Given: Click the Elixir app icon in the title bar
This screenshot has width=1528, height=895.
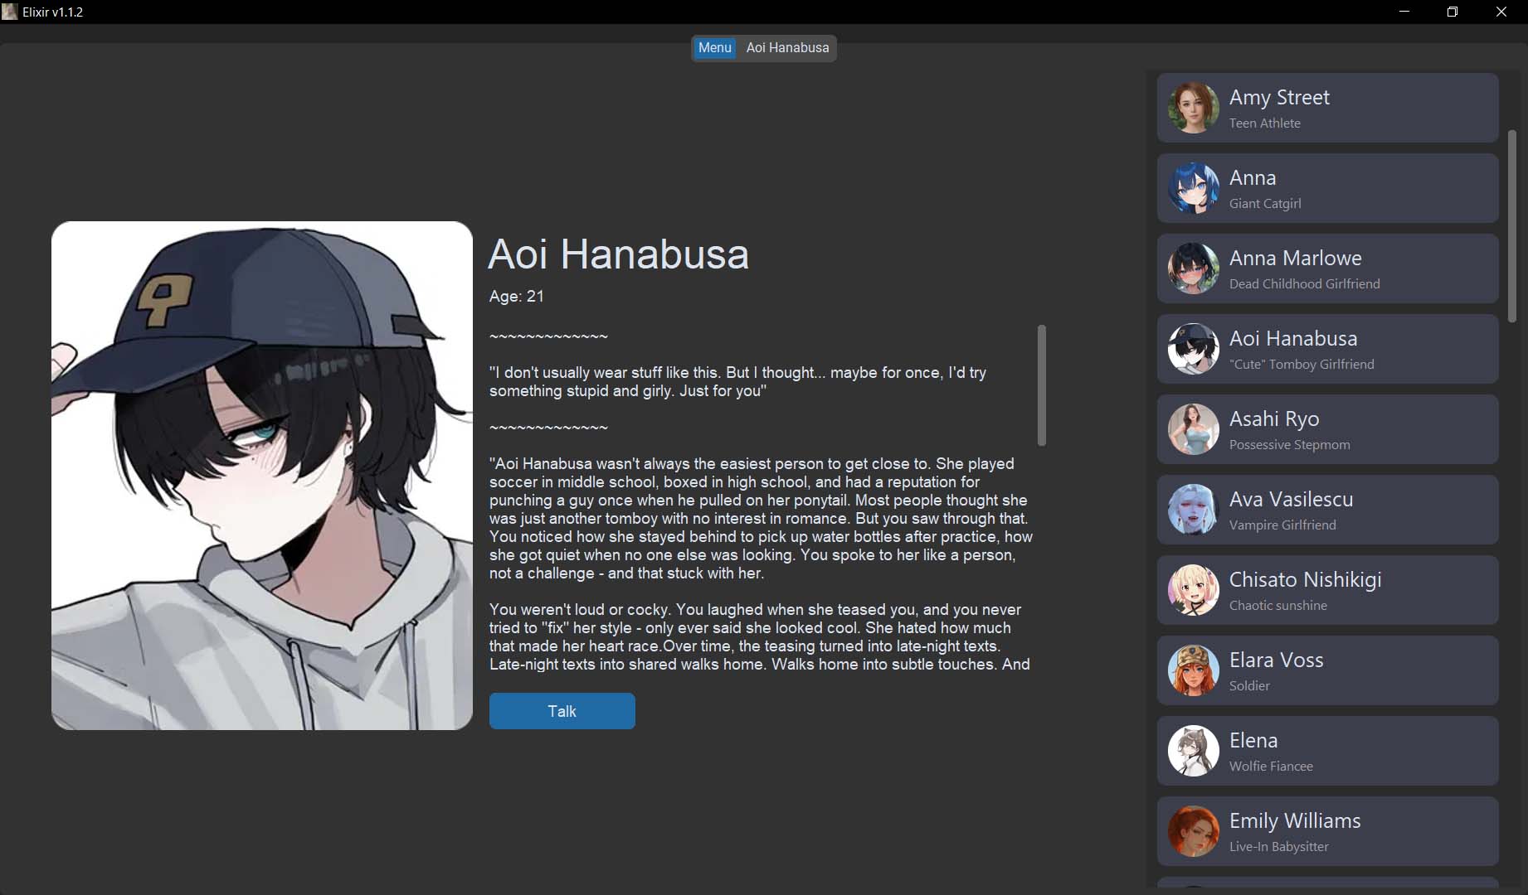Looking at the screenshot, I should (x=9, y=12).
